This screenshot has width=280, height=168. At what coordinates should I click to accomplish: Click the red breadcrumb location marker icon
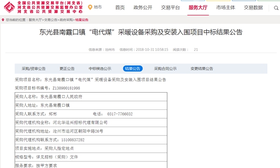pos(3,20)
